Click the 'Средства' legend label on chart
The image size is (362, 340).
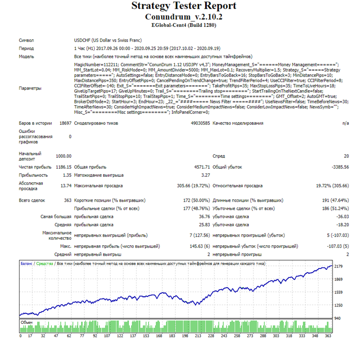click(44, 263)
